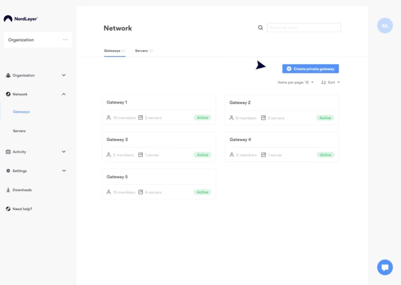This screenshot has height=285, width=401.
Task: Open Need help? in the sidebar
Action: click(22, 209)
